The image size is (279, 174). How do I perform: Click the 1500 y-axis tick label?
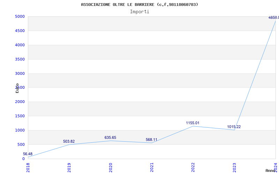tap(20, 116)
